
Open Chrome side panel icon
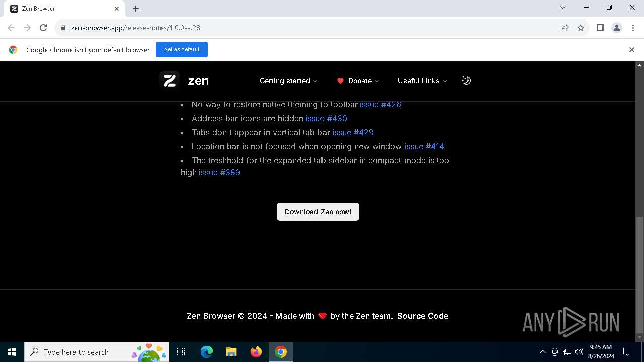point(601,28)
